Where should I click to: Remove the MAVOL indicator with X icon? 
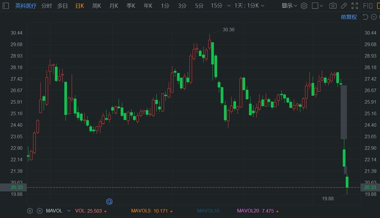coord(39,210)
